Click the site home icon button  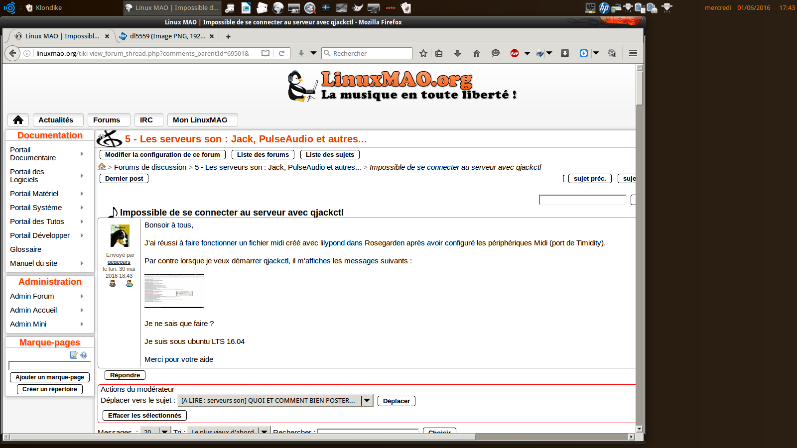(x=18, y=120)
